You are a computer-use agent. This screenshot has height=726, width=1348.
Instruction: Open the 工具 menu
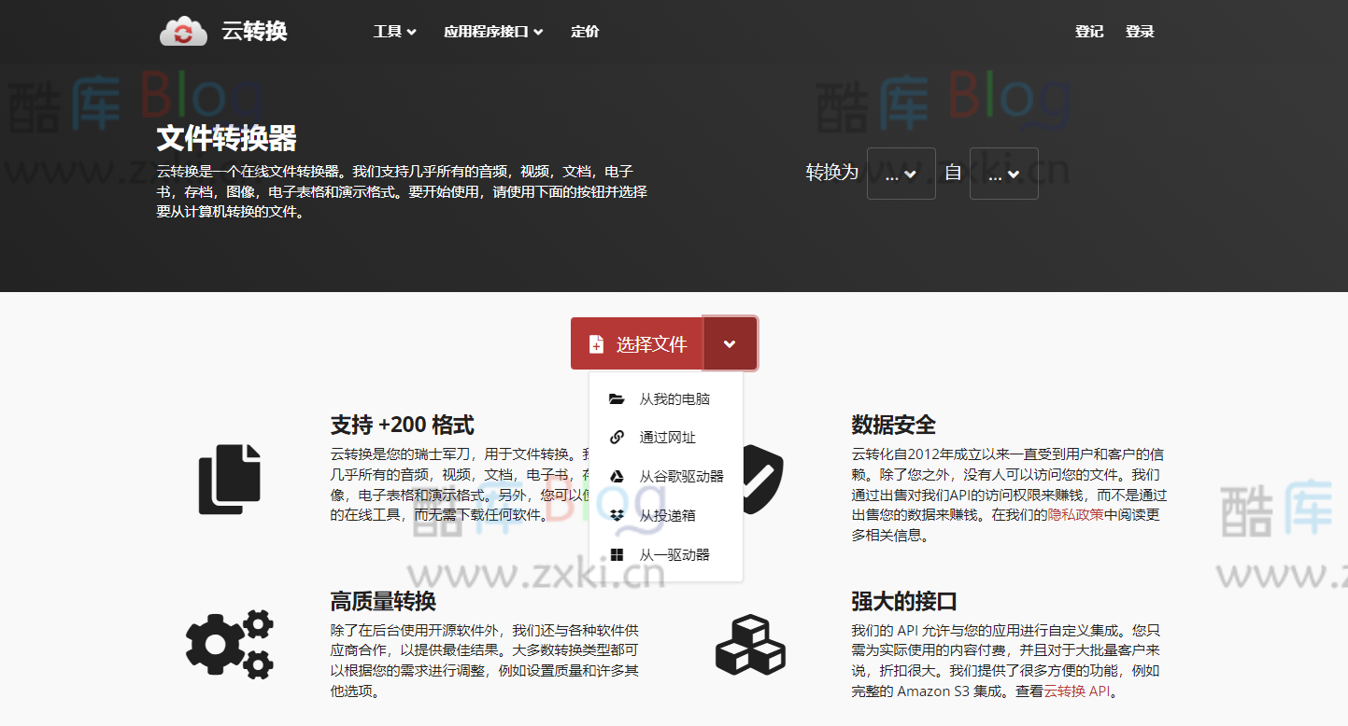[x=393, y=31]
